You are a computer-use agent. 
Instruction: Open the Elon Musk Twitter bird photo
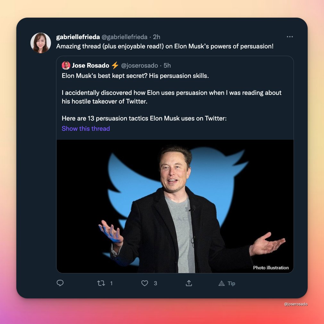click(x=175, y=206)
